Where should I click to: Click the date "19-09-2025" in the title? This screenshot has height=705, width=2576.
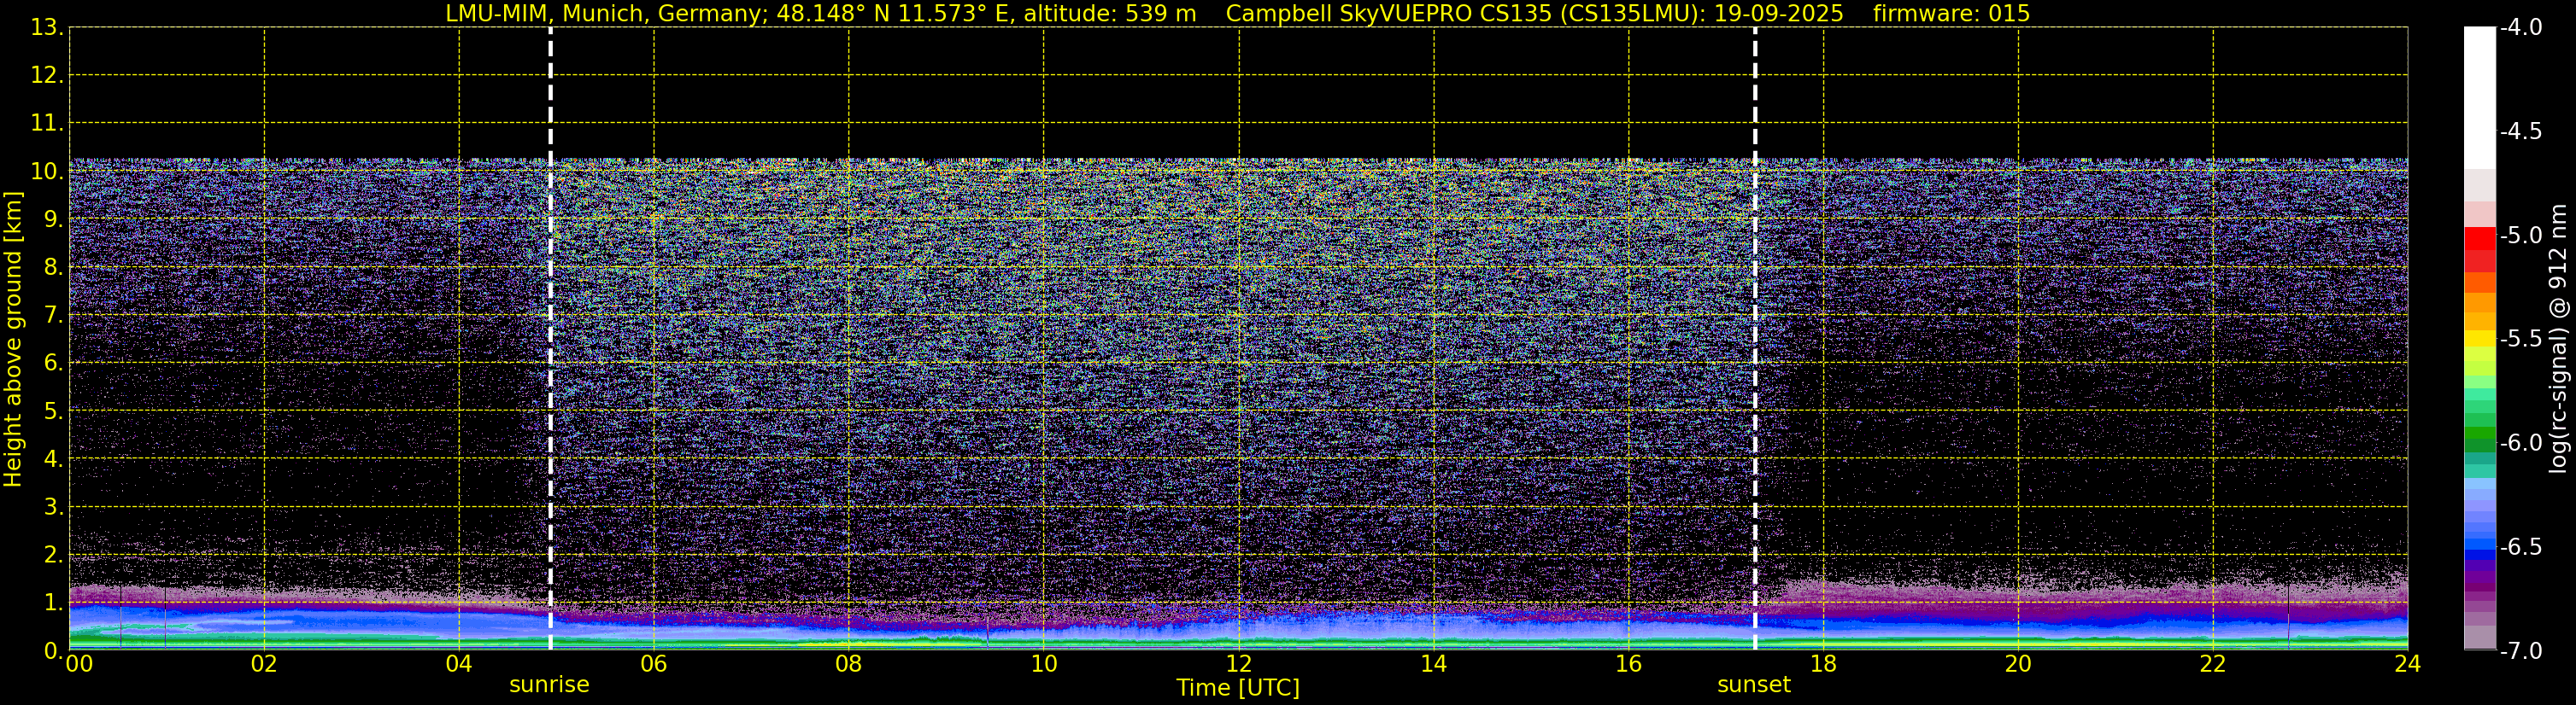click(x=1779, y=14)
